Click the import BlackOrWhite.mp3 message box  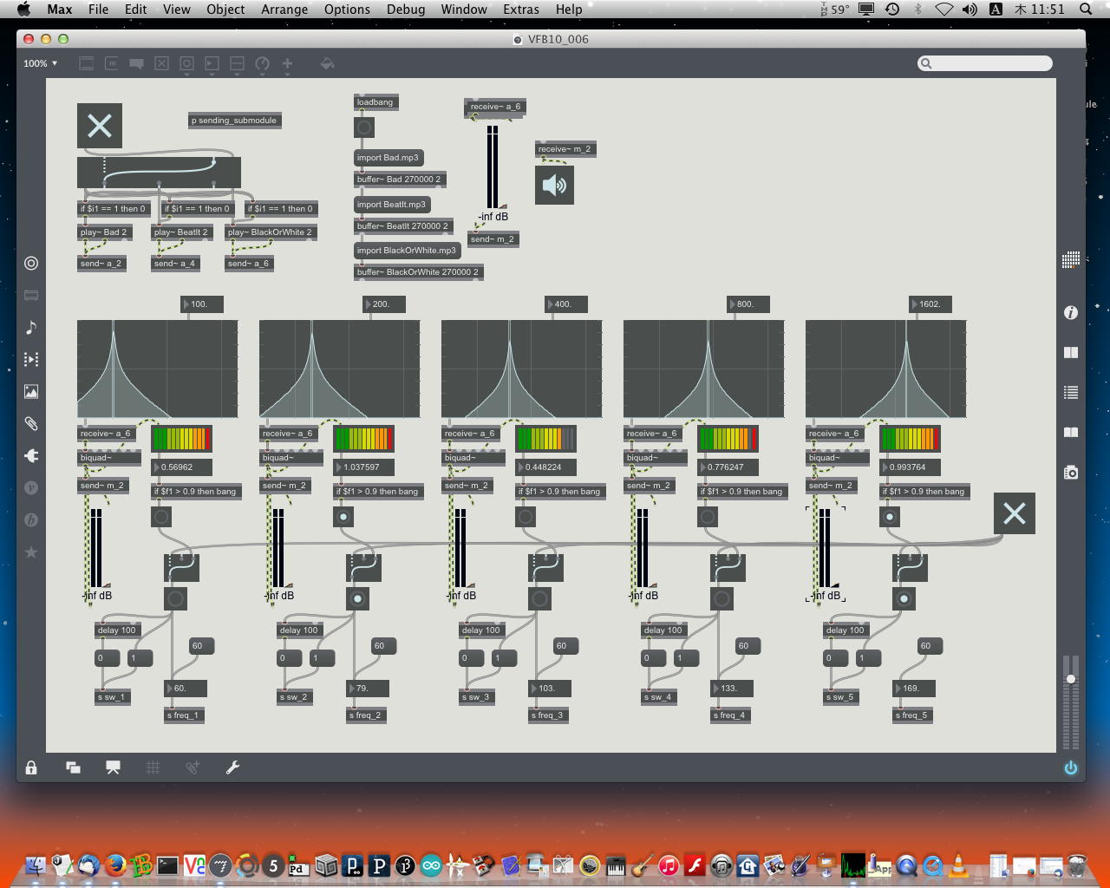(407, 251)
